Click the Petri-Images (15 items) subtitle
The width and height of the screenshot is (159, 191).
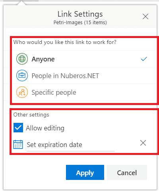click(80, 23)
